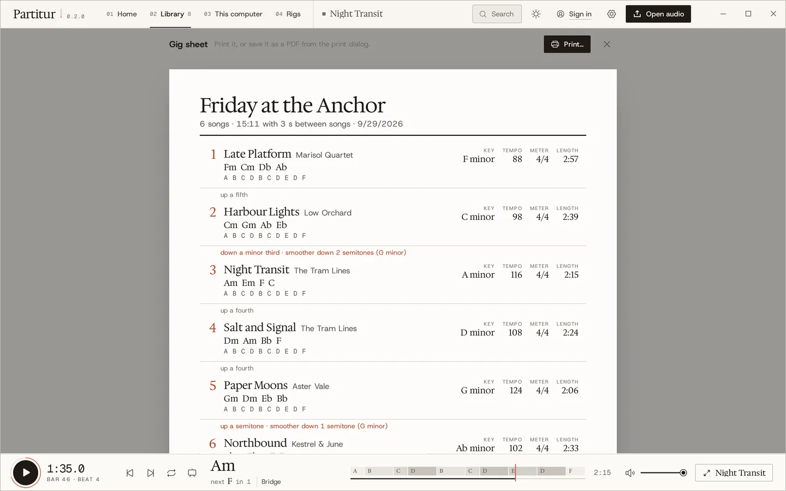Click the Night Transit title in gig sheet
The width and height of the screenshot is (786, 491).
257,270
